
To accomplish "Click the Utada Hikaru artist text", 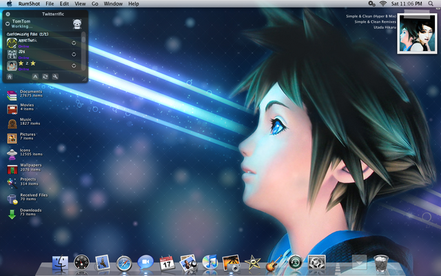I will click(x=384, y=28).
